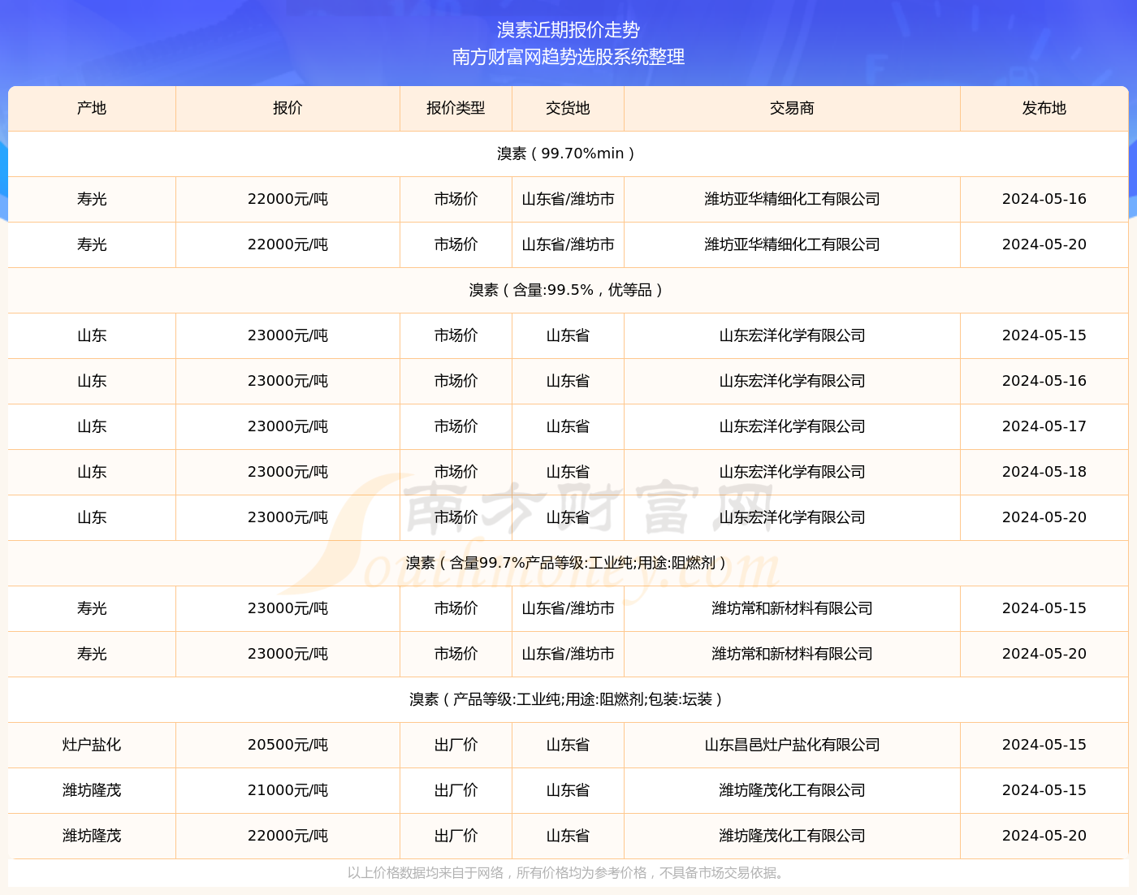Image resolution: width=1137 pixels, height=895 pixels.
Task: Click 潍坊隆茂化工有限公司 in the 21000元/吨 row
Action: click(x=792, y=790)
